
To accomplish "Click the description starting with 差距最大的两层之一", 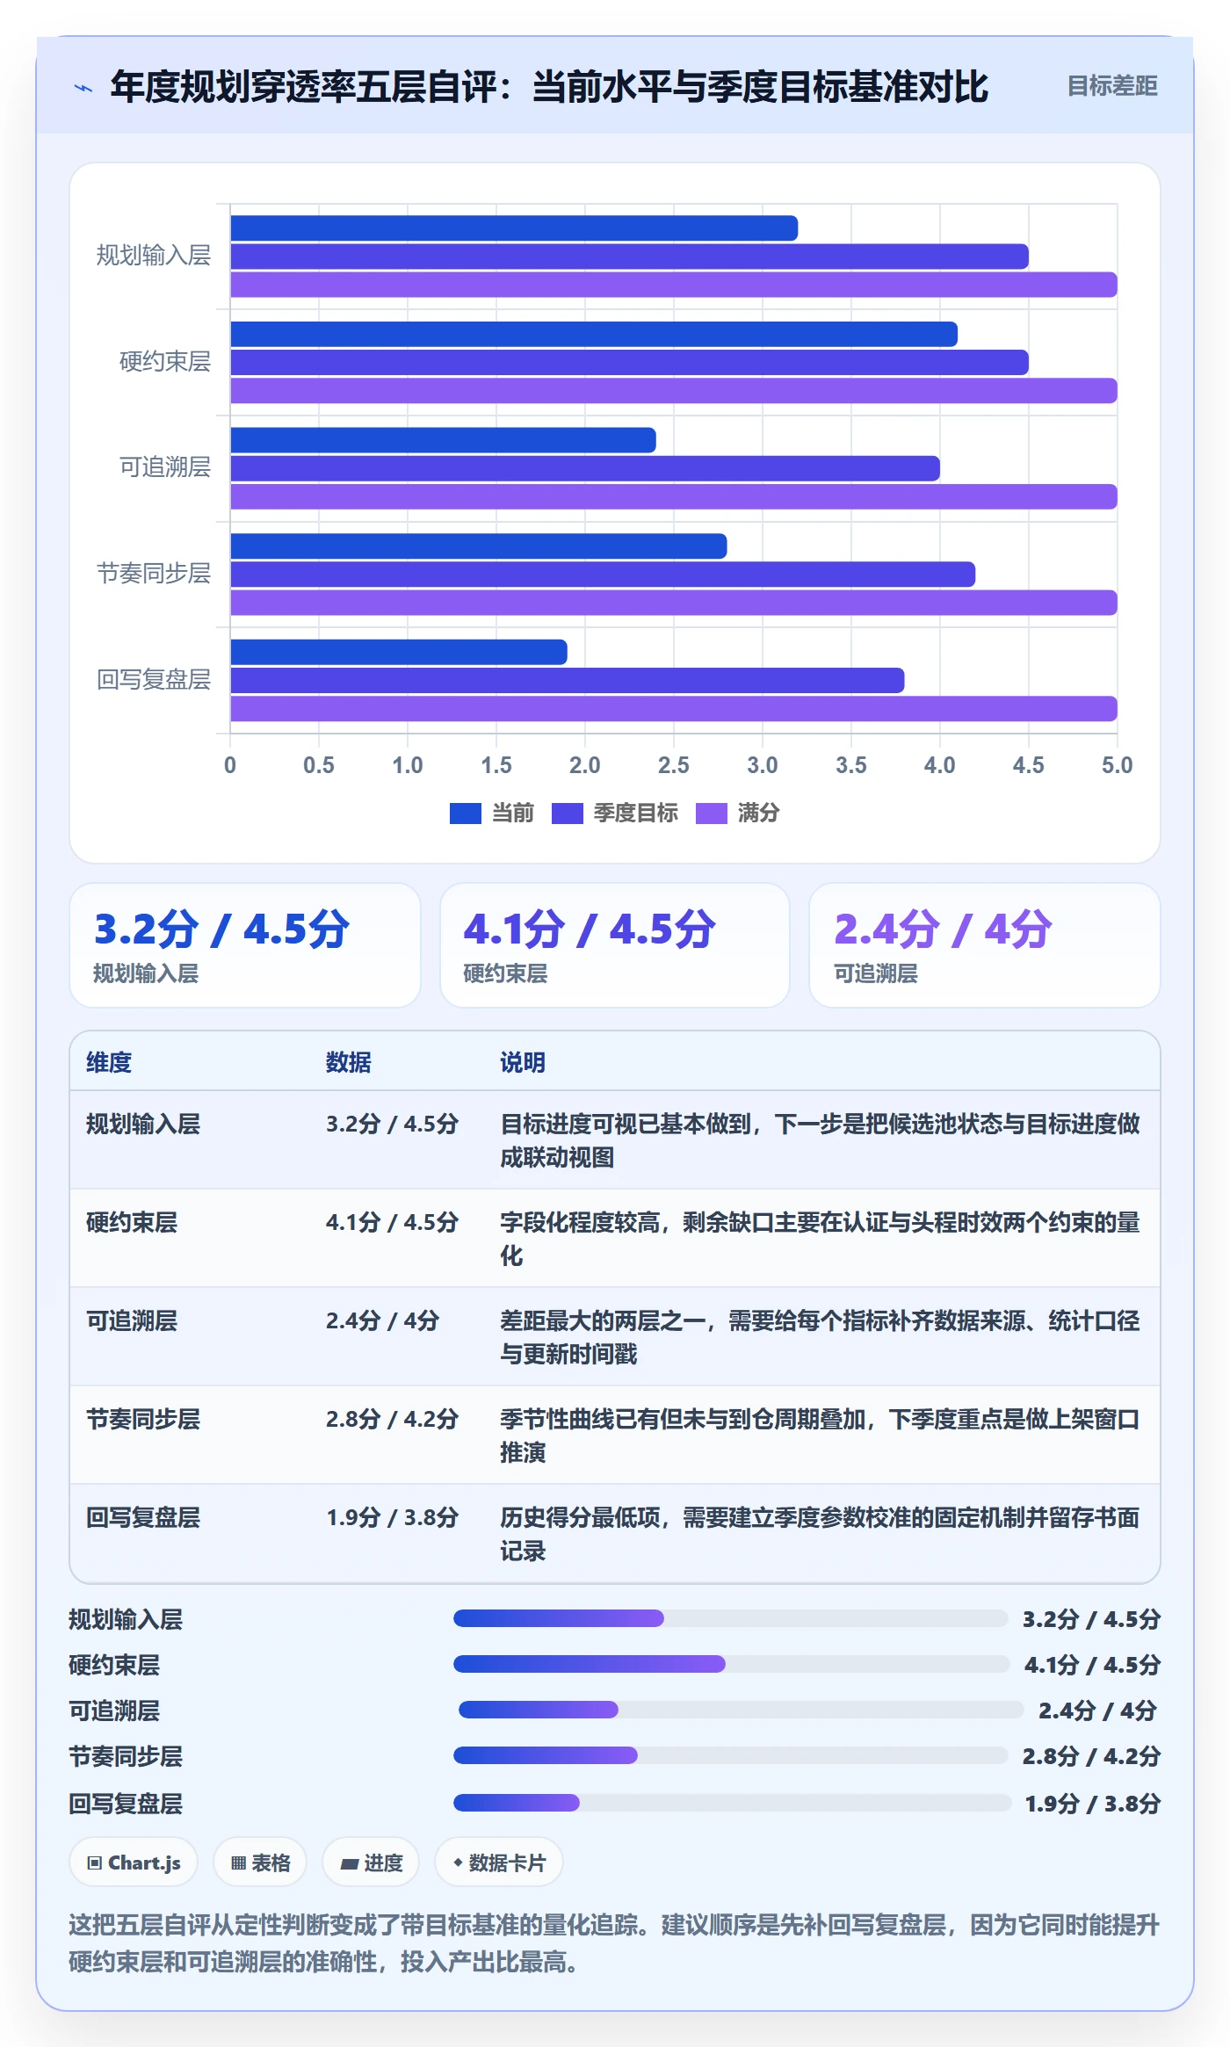I will point(821,1337).
